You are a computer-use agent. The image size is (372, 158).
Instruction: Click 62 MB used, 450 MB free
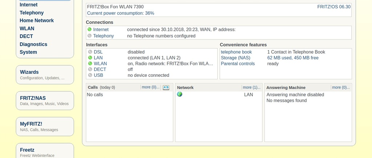point(293,58)
